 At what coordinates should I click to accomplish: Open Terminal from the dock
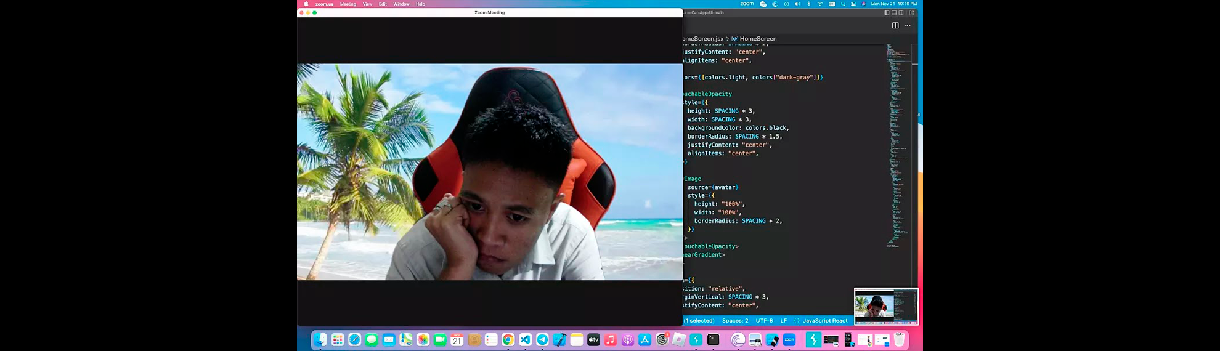[x=713, y=340]
